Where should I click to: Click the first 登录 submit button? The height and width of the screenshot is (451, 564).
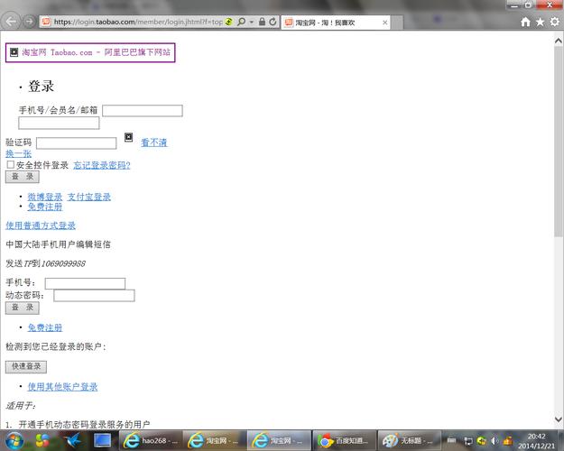(x=23, y=177)
